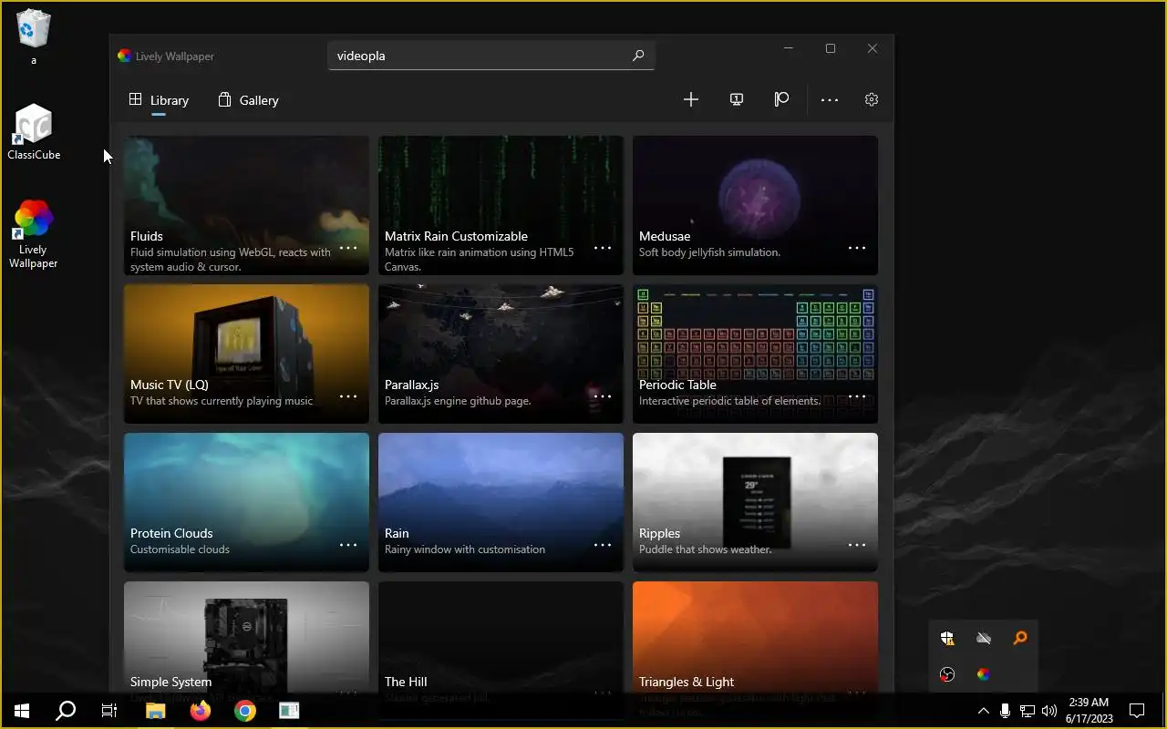Select the Fluids wallpaper thumbnail
The width and height of the screenshot is (1167, 729).
pos(246,205)
